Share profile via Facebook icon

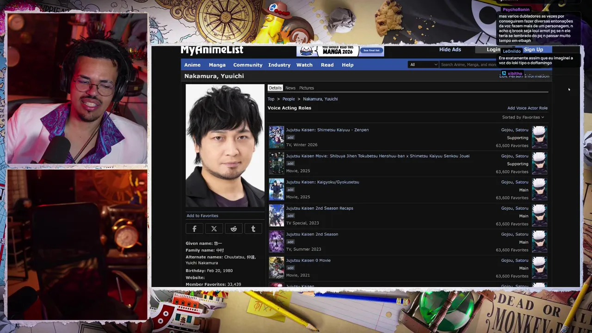coord(194,229)
